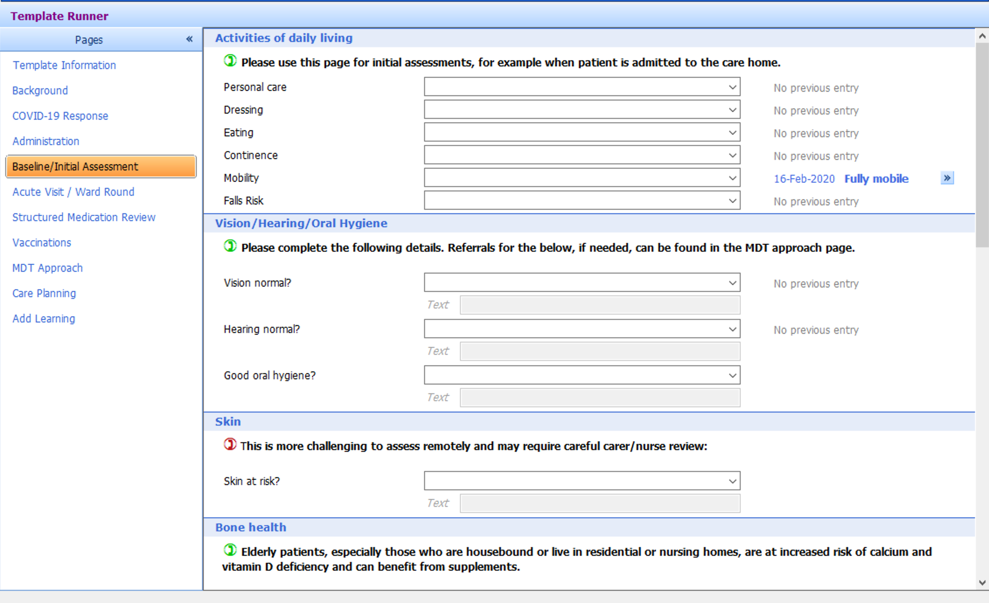Open the Structured Medication Review page
Image resolution: width=989 pixels, height=603 pixels.
pyautogui.click(x=84, y=217)
